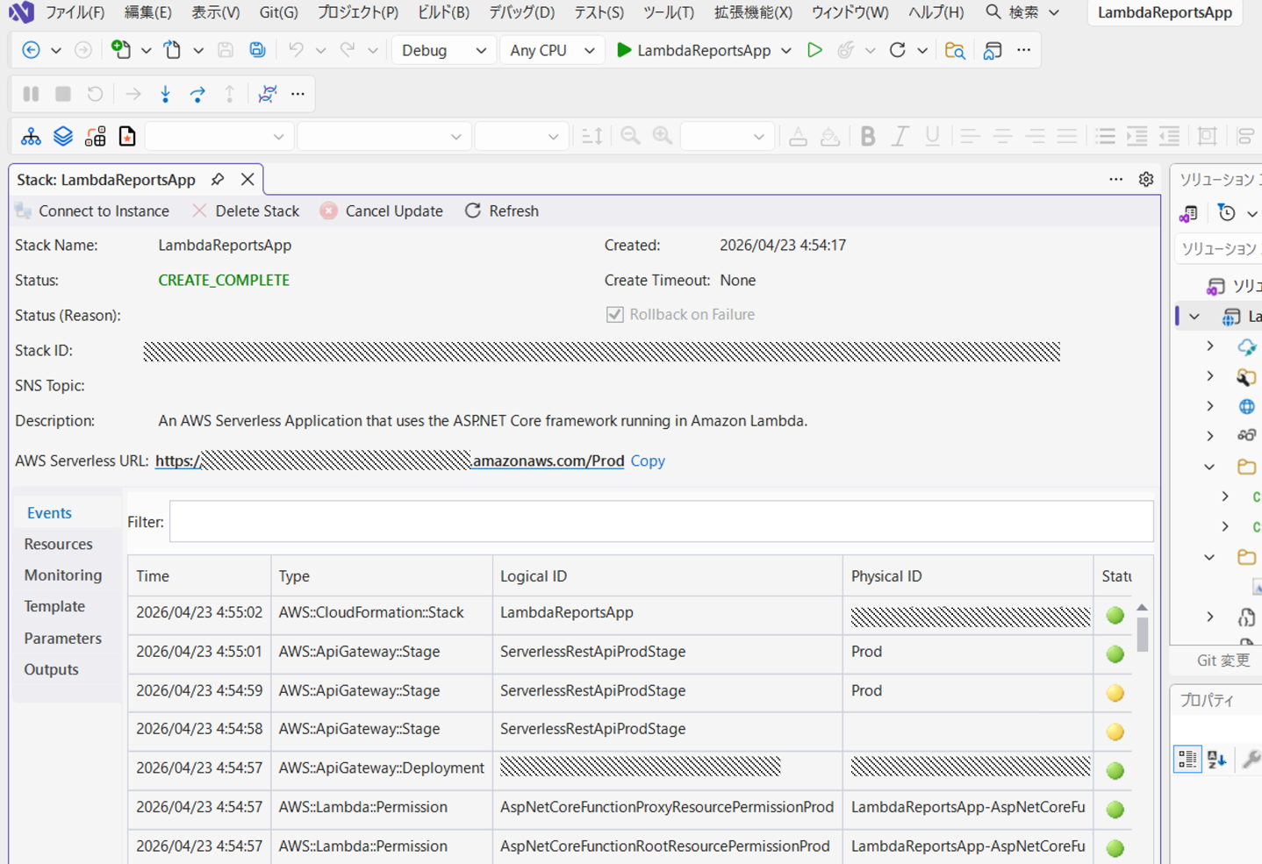Click the Delete Stack button
The image size is (1262, 864).
[246, 211]
